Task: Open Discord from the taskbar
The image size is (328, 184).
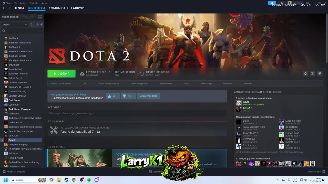Action: [97, 180]
